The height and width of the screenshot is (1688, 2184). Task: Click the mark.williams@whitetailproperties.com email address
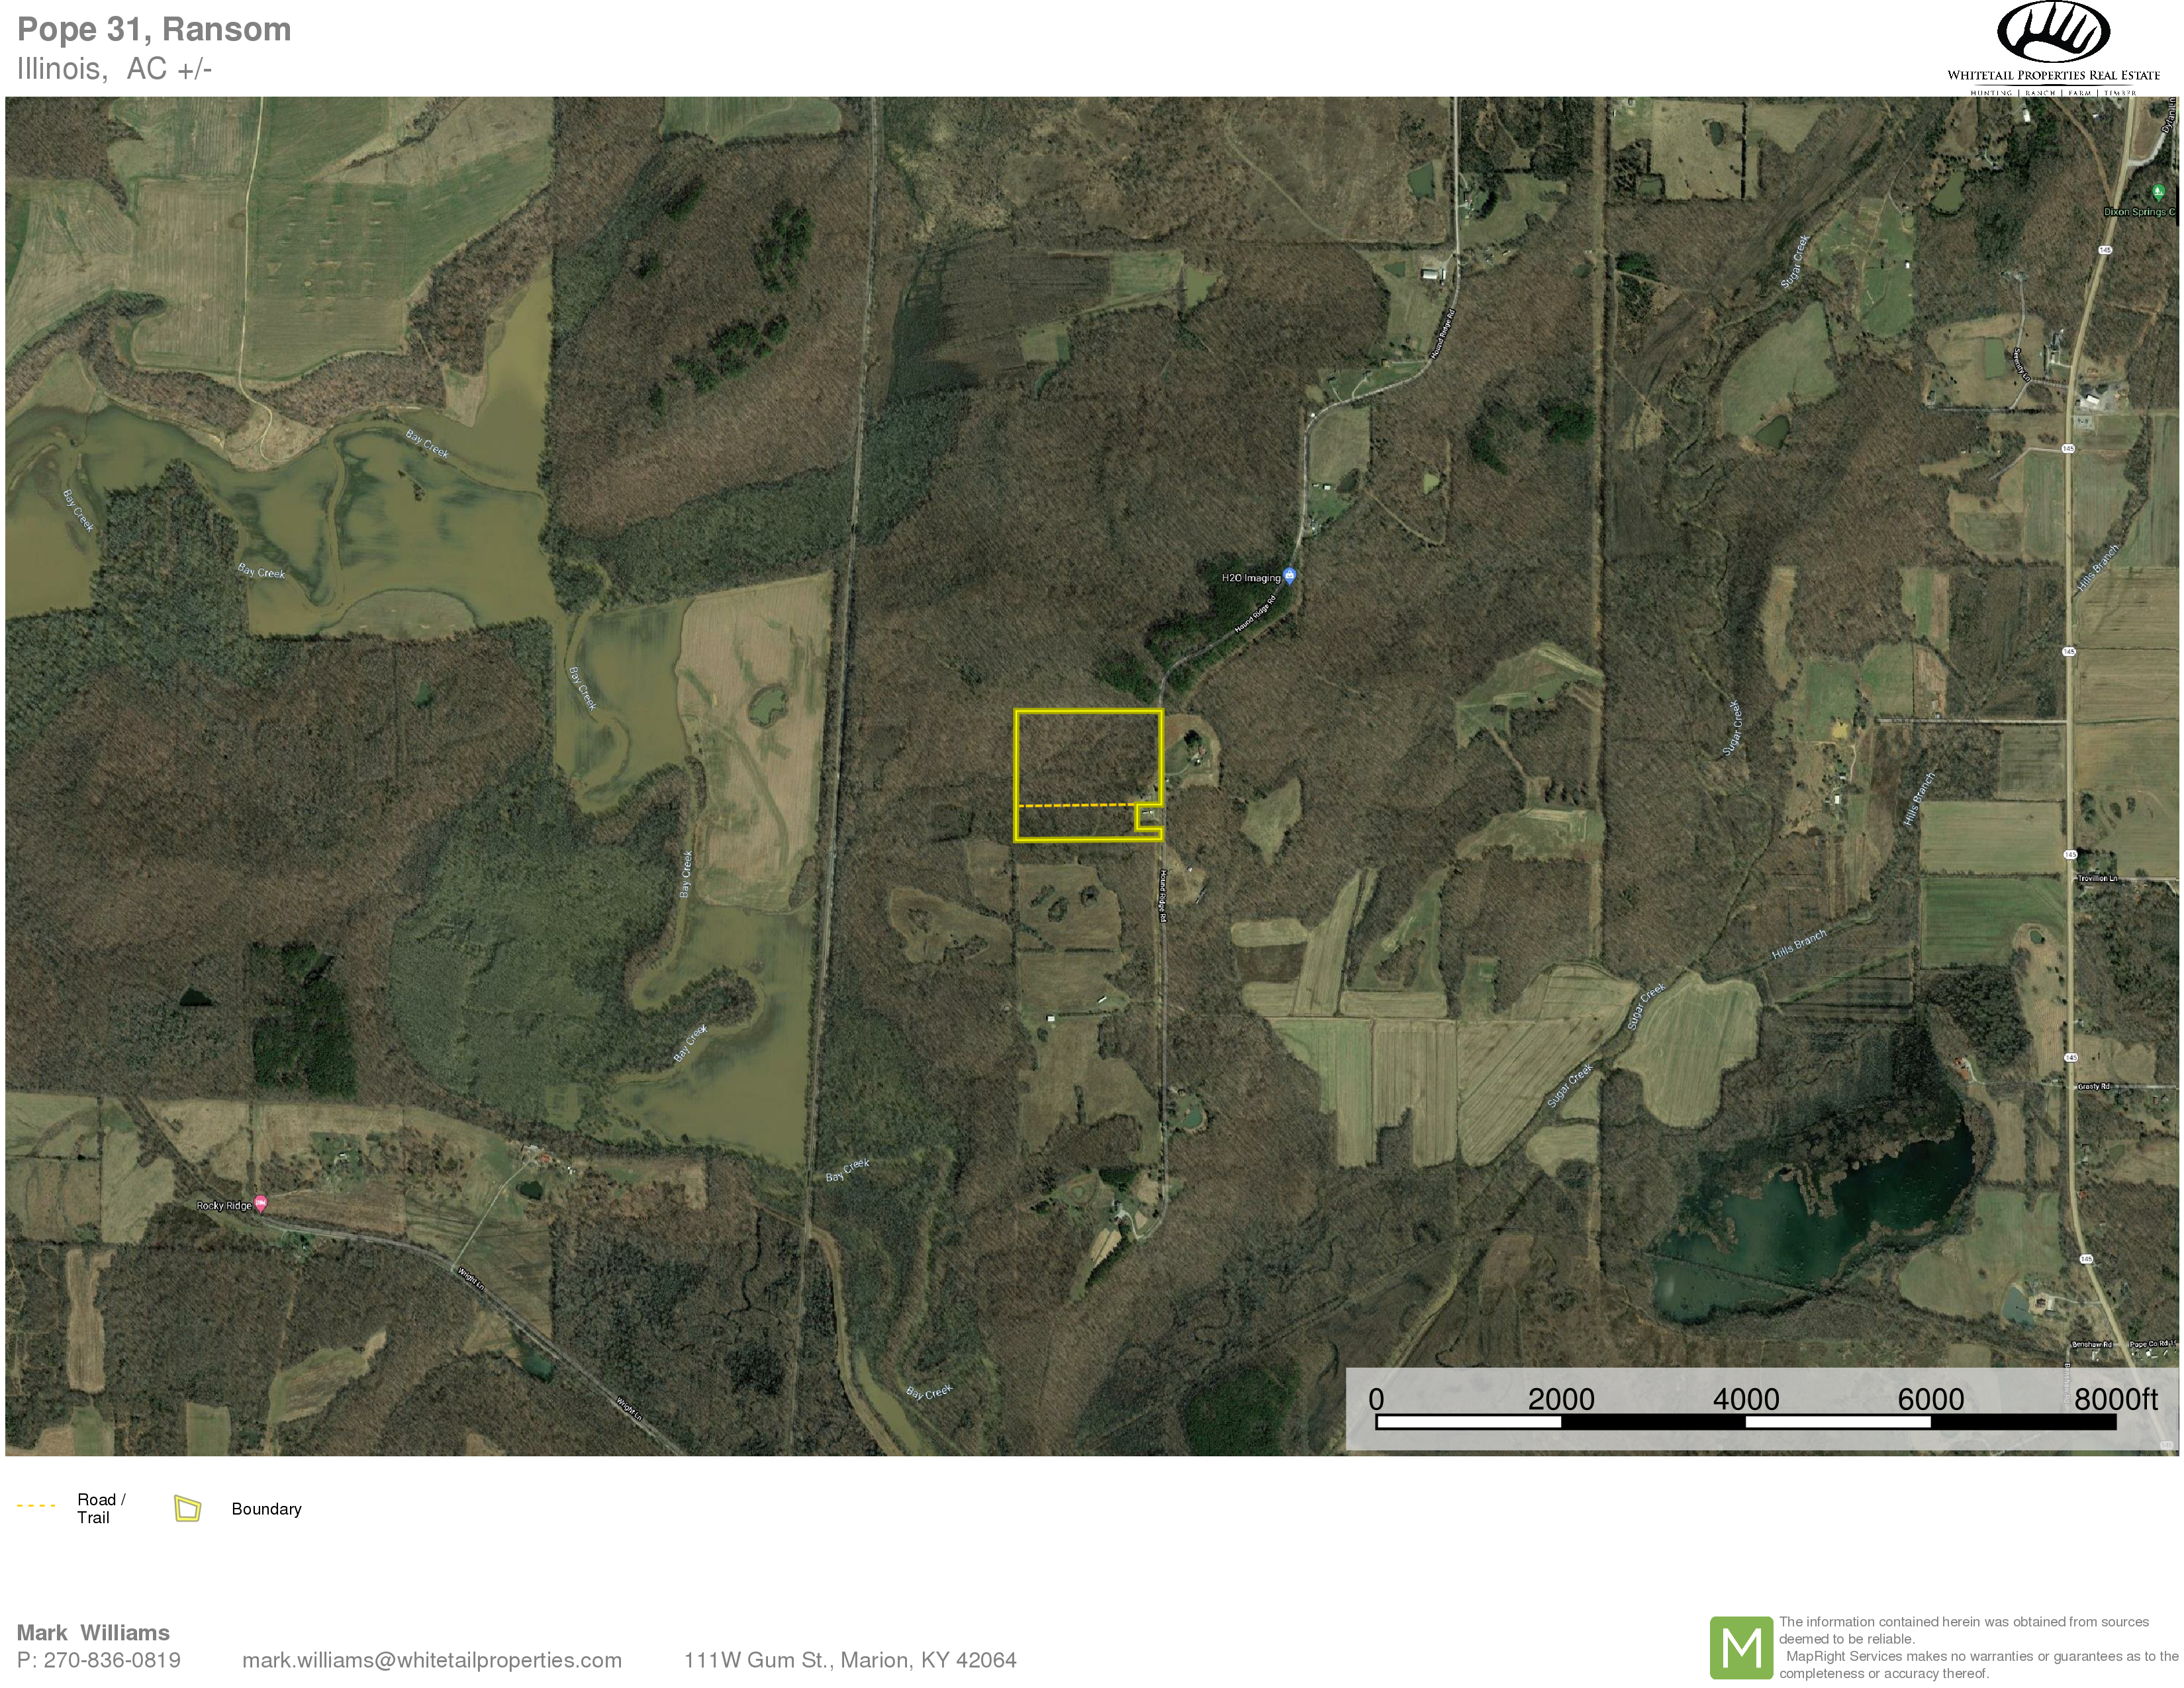click(432, 1660)
